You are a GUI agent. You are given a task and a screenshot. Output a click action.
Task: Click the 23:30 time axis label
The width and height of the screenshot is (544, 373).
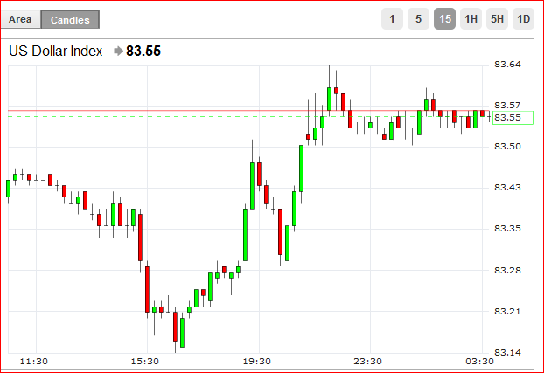click(x=367, y=362)
